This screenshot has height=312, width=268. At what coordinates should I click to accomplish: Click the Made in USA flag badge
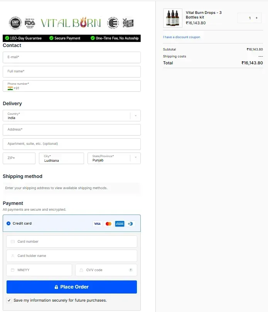click(113, 23)
